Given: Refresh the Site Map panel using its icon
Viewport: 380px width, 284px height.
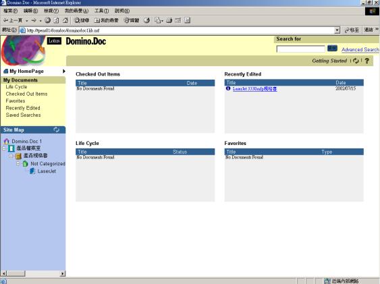Looking at the screenshot, I should (56, 130).
